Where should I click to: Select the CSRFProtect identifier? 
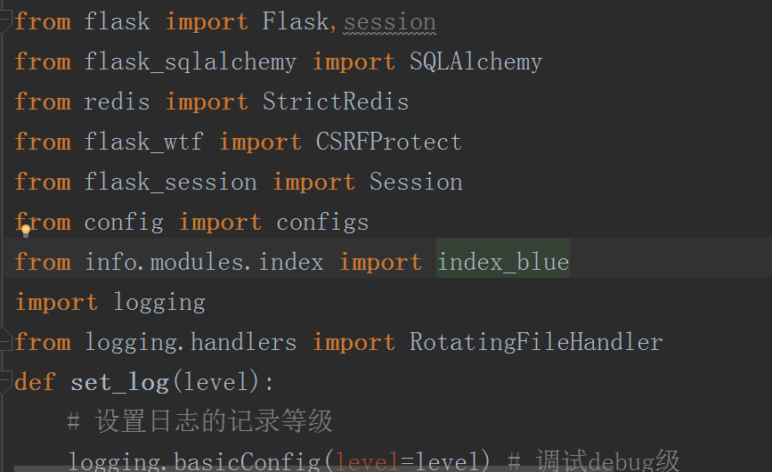coord(388,142)
